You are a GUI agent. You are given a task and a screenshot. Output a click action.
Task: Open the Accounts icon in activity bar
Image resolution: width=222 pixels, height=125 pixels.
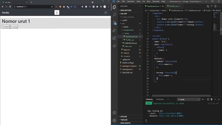(114, 112)
